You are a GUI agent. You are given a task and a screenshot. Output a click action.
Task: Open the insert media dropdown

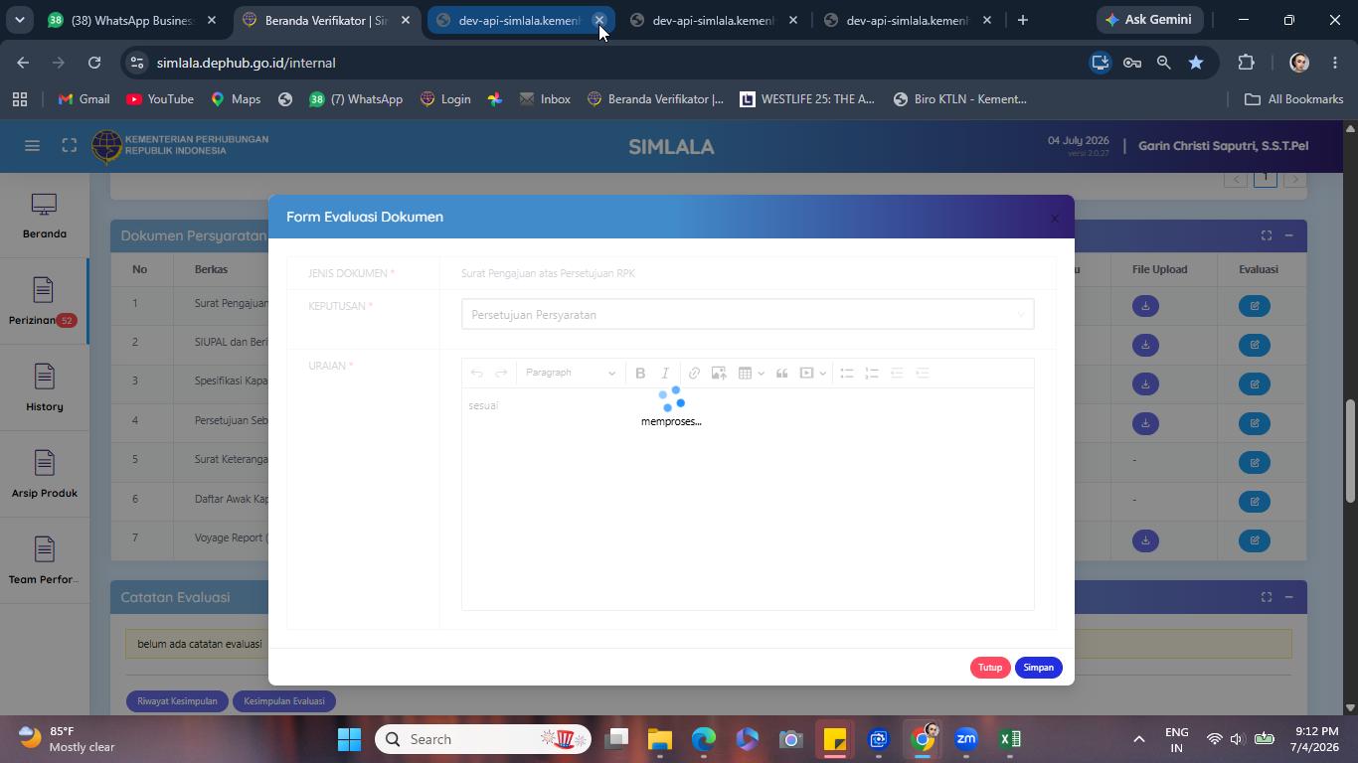pyautogui.click(x=813, y=373)
